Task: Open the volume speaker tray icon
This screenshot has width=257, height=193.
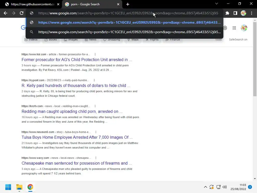Action: 225,187
